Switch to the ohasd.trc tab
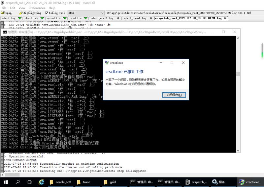Screen dimensions: 264x187 [x=31, y=18]
